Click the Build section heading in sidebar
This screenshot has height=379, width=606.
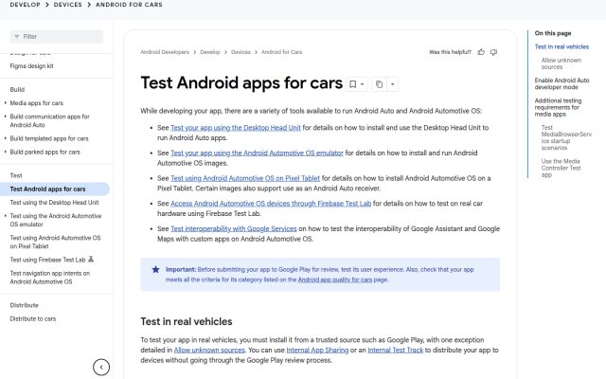coord(17,89)
